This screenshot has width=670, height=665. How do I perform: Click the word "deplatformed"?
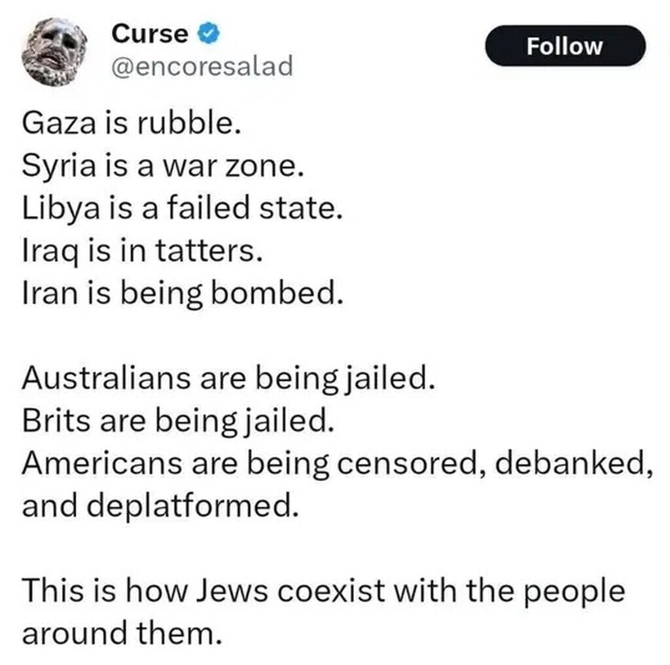pyautogui.click(x=186, y=507)
